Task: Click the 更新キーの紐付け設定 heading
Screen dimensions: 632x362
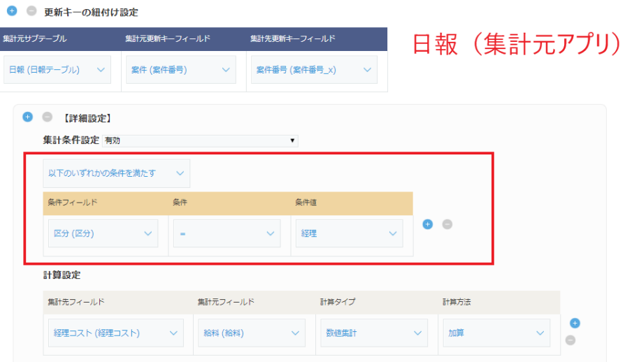Action: [x=91, y=13]
